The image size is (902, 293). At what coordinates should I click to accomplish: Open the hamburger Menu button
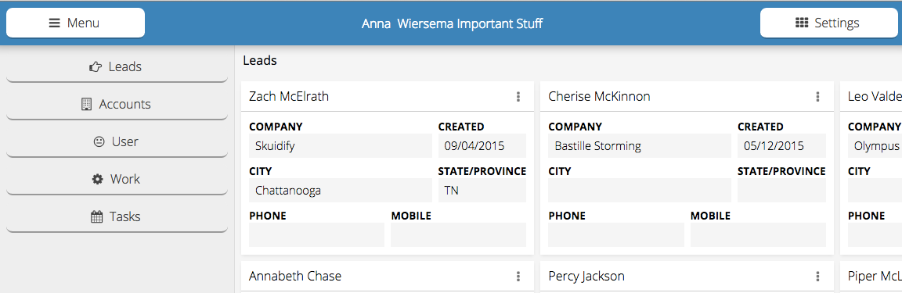75,23
